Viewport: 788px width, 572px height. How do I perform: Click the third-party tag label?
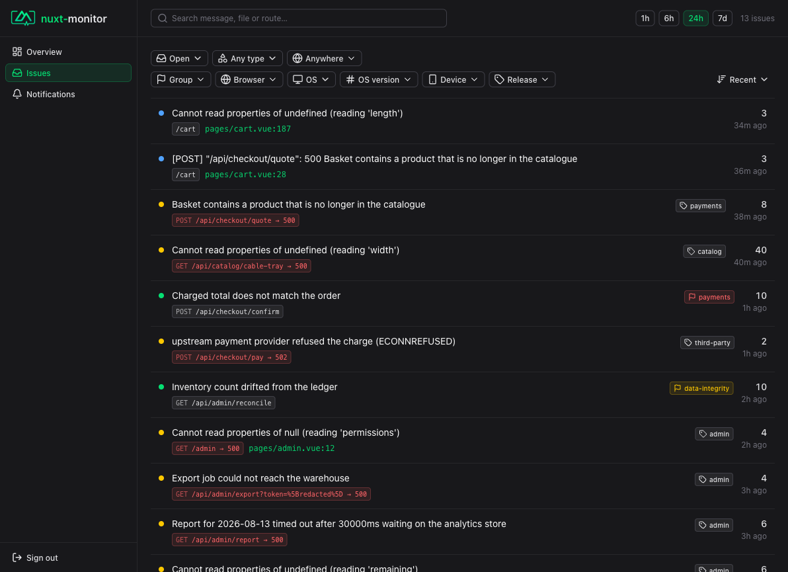coord(707,343)
